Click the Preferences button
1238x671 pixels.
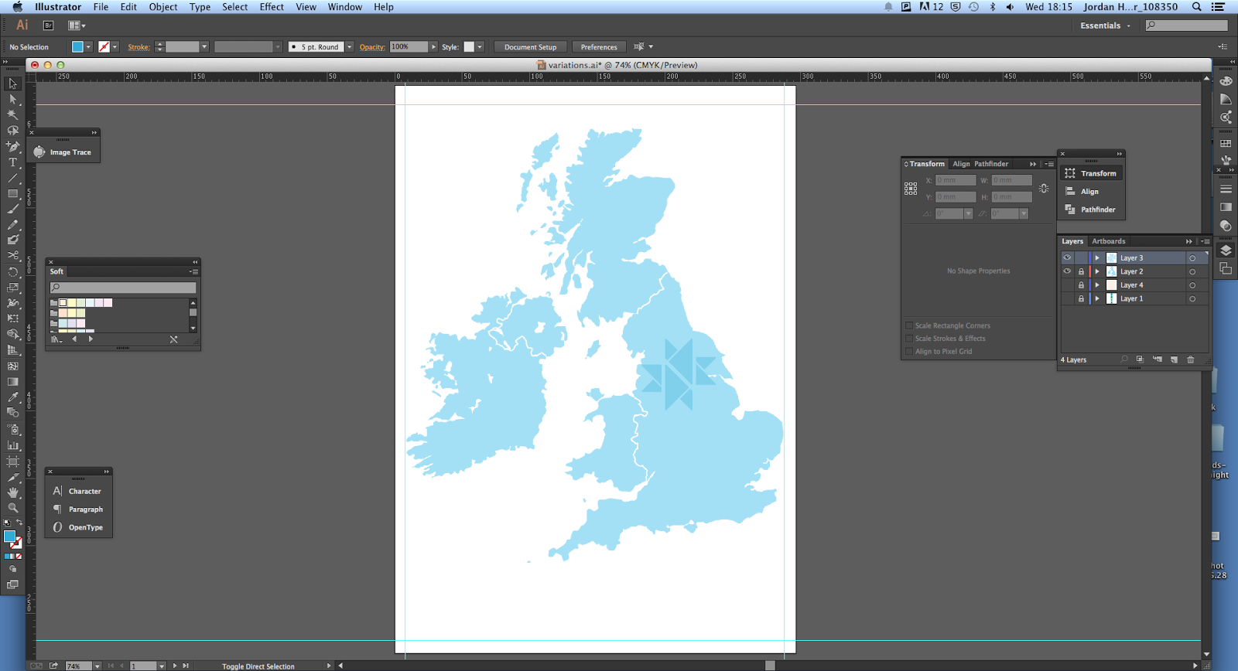(x=599, y=47)
